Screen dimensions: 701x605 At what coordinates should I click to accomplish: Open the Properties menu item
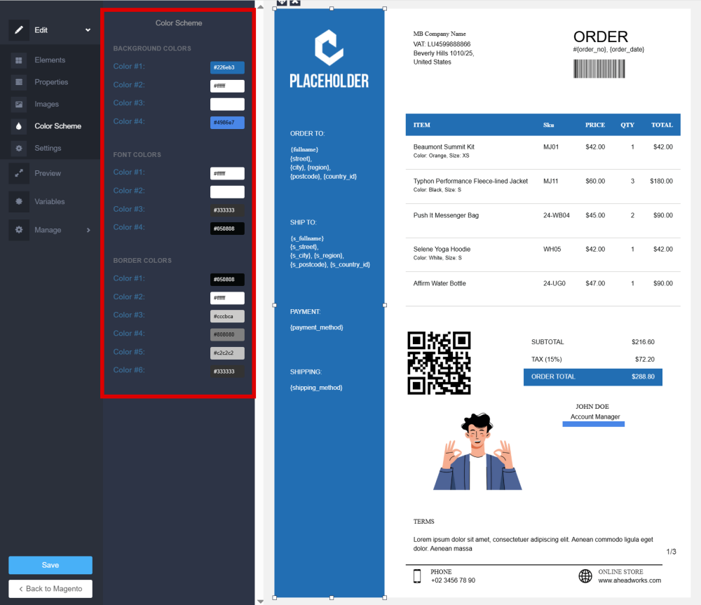pyautogui.click(x=51, y=82)
